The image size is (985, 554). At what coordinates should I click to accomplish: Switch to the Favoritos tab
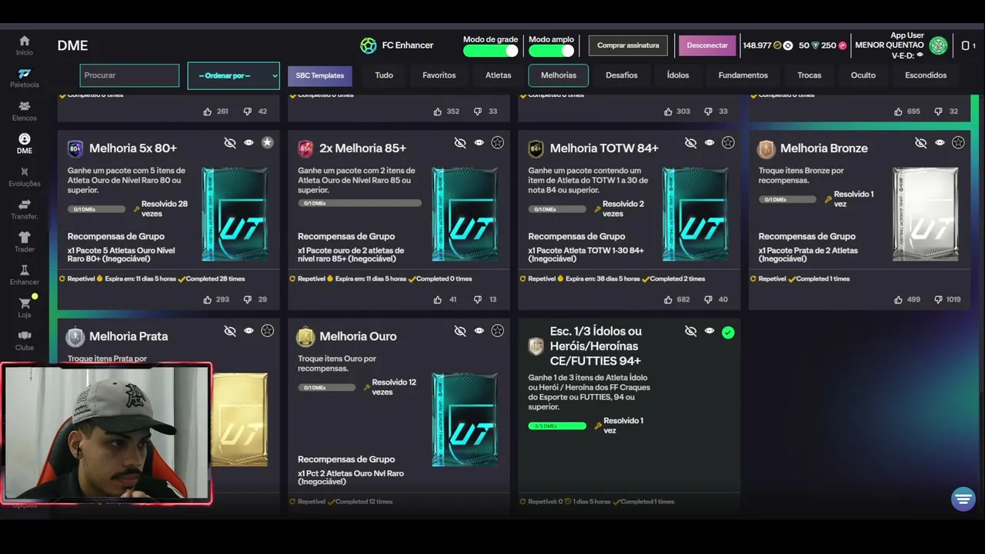point(439,75)
